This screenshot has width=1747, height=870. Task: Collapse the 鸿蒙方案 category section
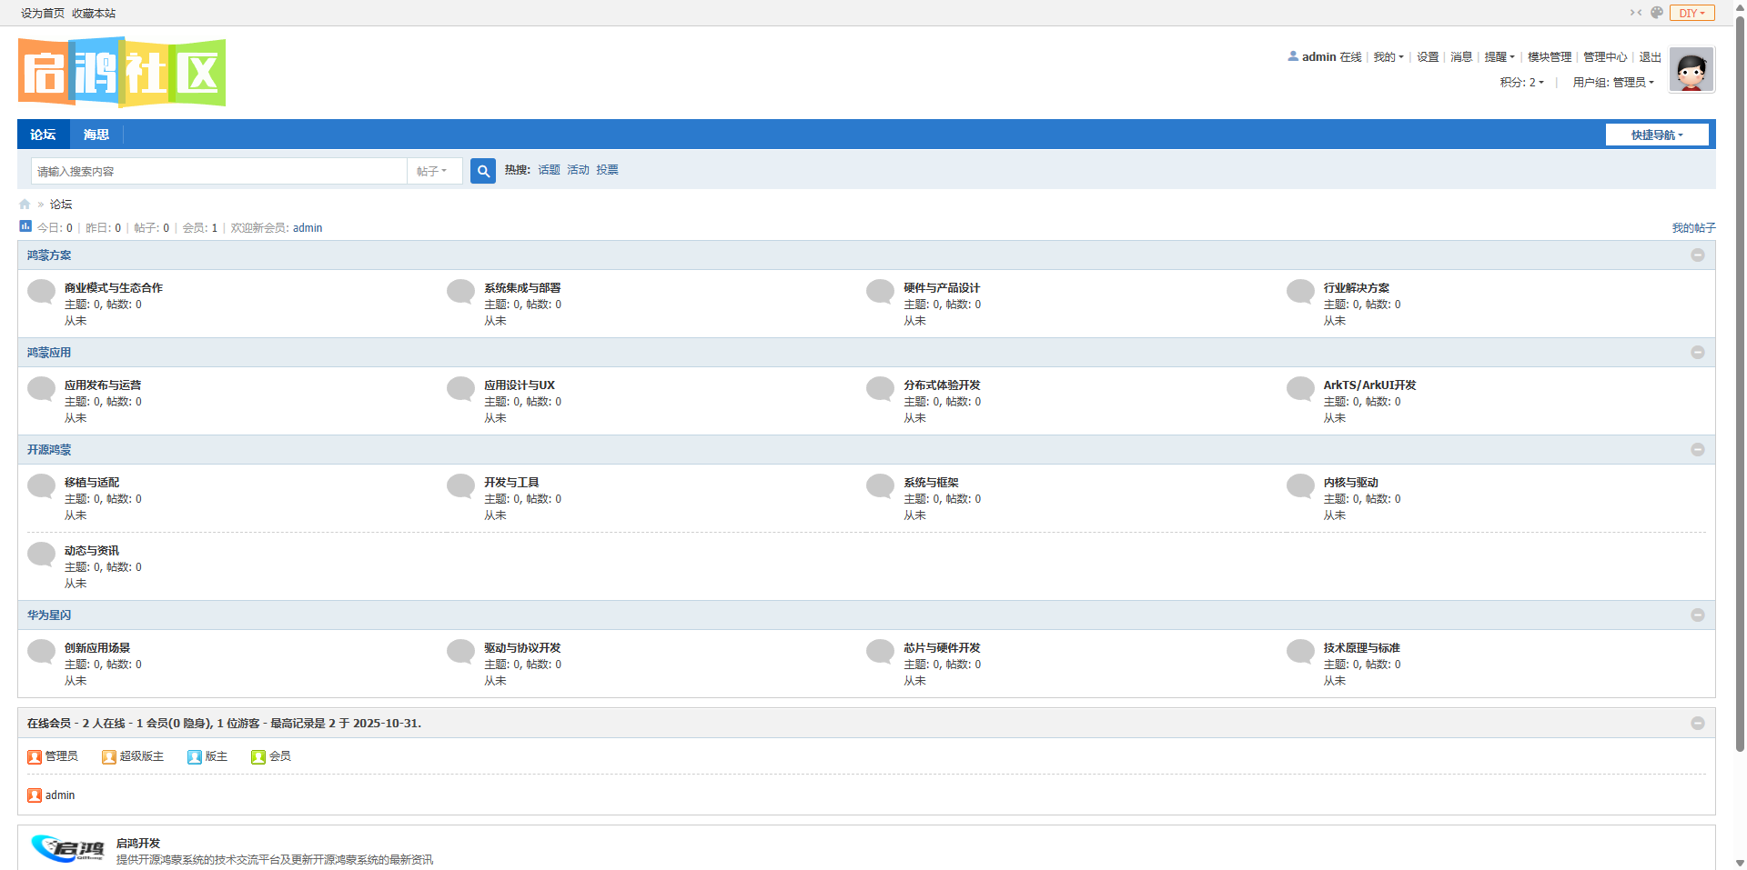(1697, 255)
